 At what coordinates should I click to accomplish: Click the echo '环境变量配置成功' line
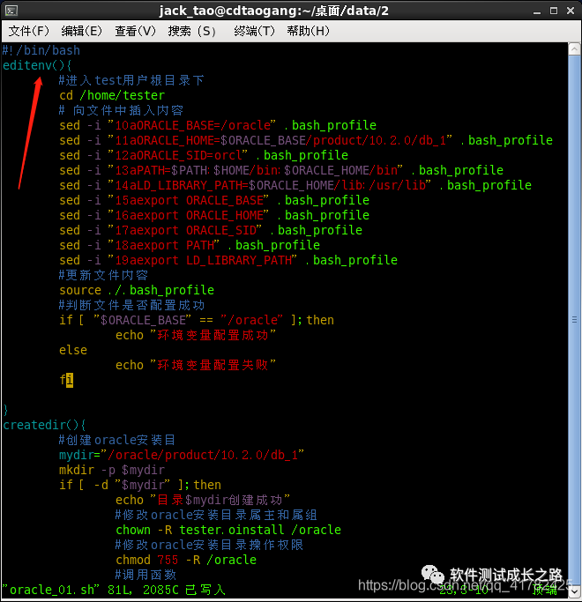(196, 335)
